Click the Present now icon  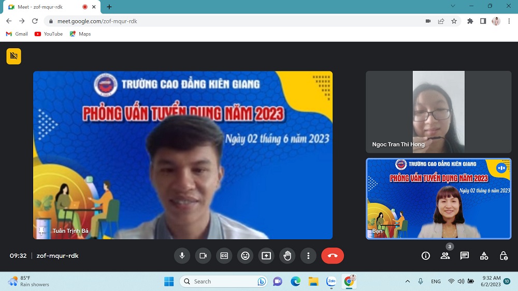tap(266, 255)
